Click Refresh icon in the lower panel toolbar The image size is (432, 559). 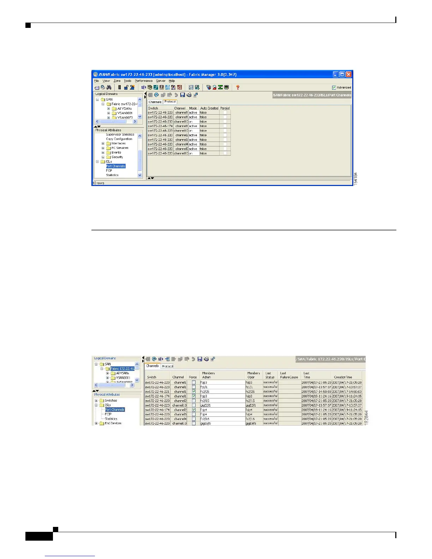click(154, 359)
